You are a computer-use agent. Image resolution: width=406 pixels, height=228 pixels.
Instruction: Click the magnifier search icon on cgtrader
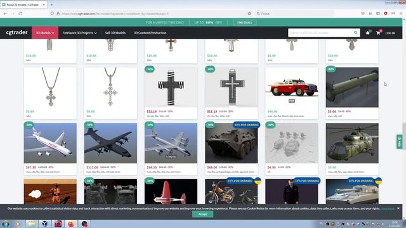[355, 33]
